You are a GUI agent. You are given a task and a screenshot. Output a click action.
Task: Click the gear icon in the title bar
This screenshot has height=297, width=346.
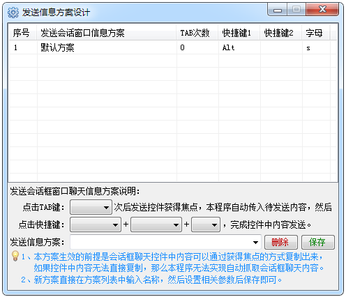pos(13,13)
